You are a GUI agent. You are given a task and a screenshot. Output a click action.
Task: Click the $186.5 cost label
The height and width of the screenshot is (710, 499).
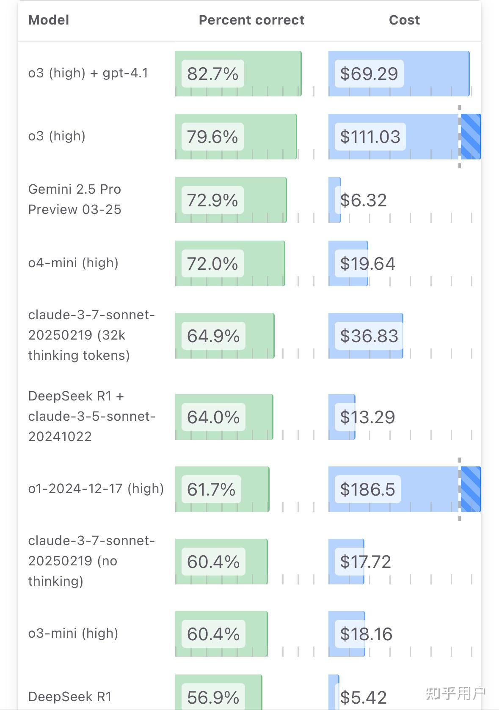pyautogui.click(x=367, y=489)
